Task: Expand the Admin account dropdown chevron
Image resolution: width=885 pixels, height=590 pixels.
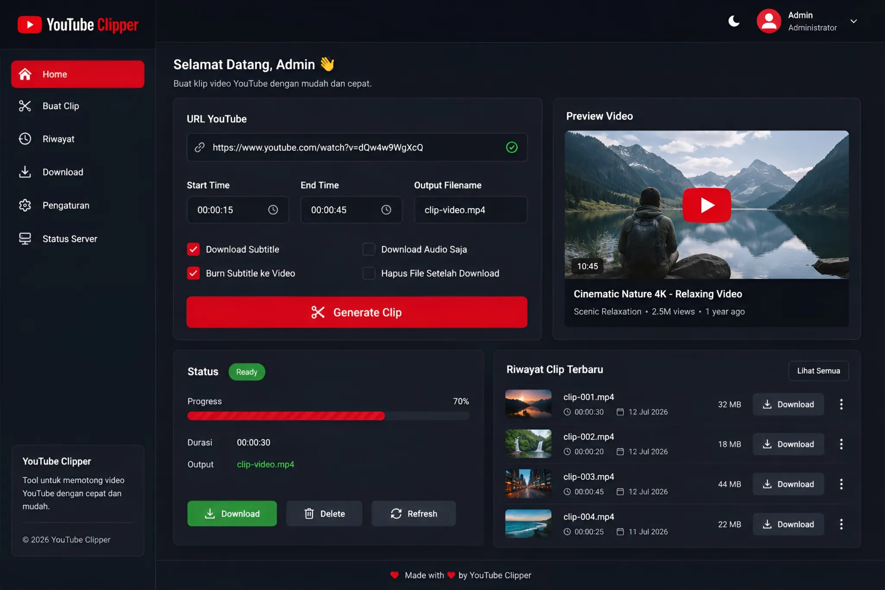Action: click(x=853, y=21)
